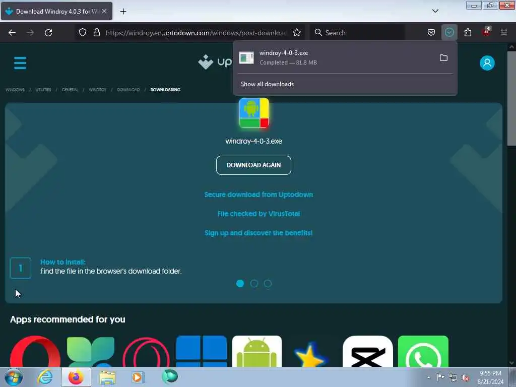Click the DOWNLOAD AGAIN button
This screenshot has width=516, height=387.
253,165
